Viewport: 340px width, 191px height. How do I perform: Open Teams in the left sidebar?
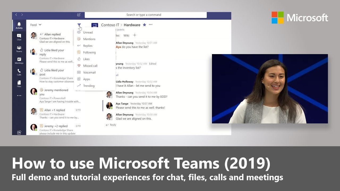tap(19, 49)
